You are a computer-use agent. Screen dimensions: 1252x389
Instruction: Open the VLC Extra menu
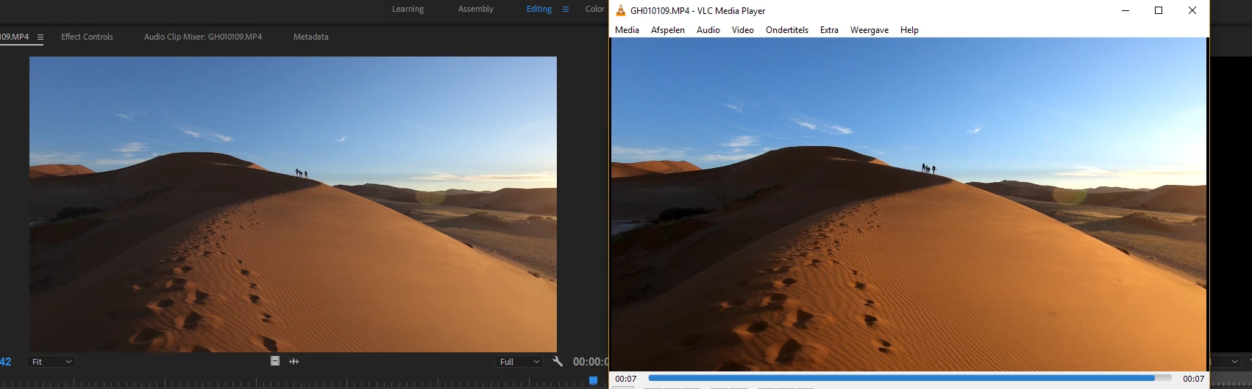coord(829,30)
